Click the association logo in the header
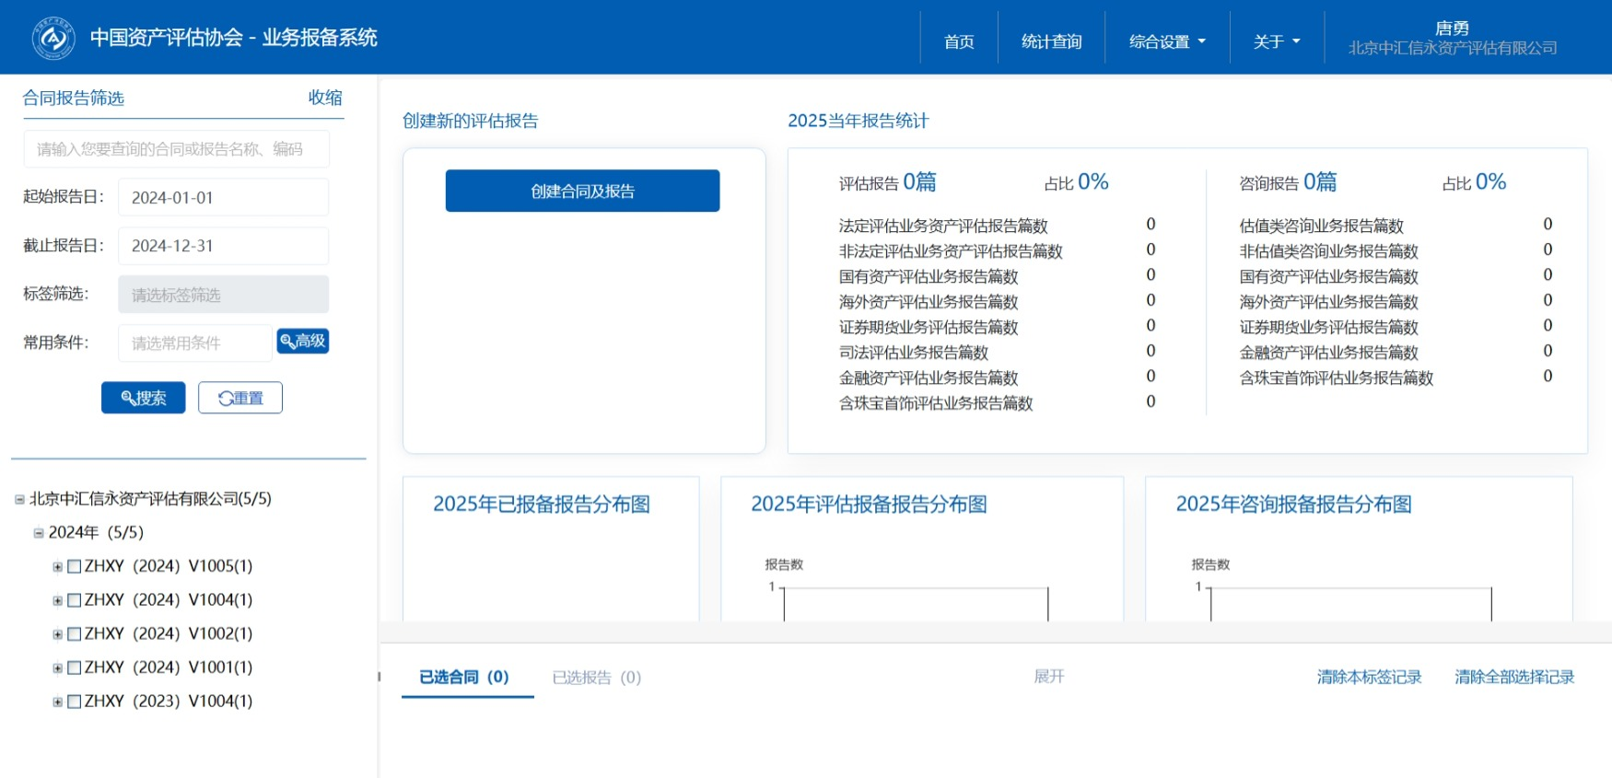 [53, 38]
